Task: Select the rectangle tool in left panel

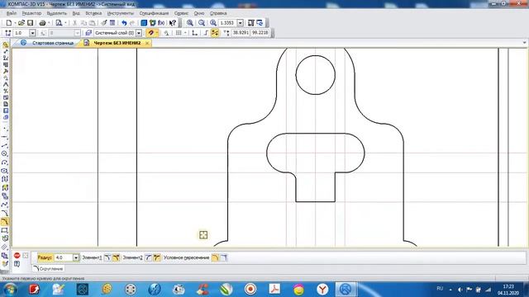Action: (5, 230)
